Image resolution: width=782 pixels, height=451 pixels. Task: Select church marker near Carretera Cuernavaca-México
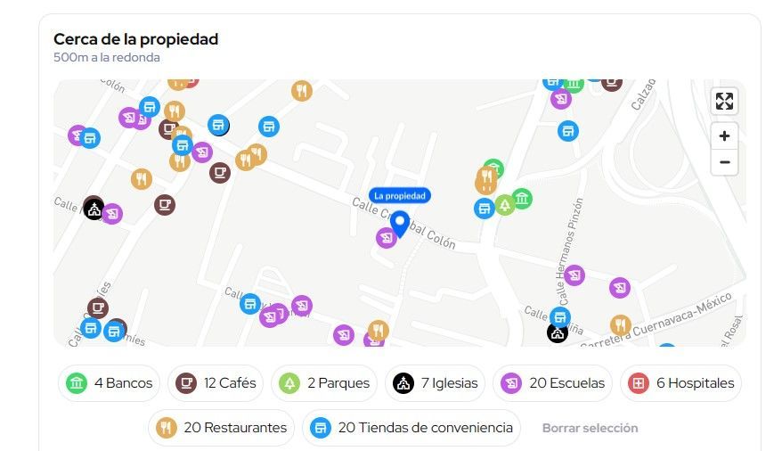pos(558,332)
